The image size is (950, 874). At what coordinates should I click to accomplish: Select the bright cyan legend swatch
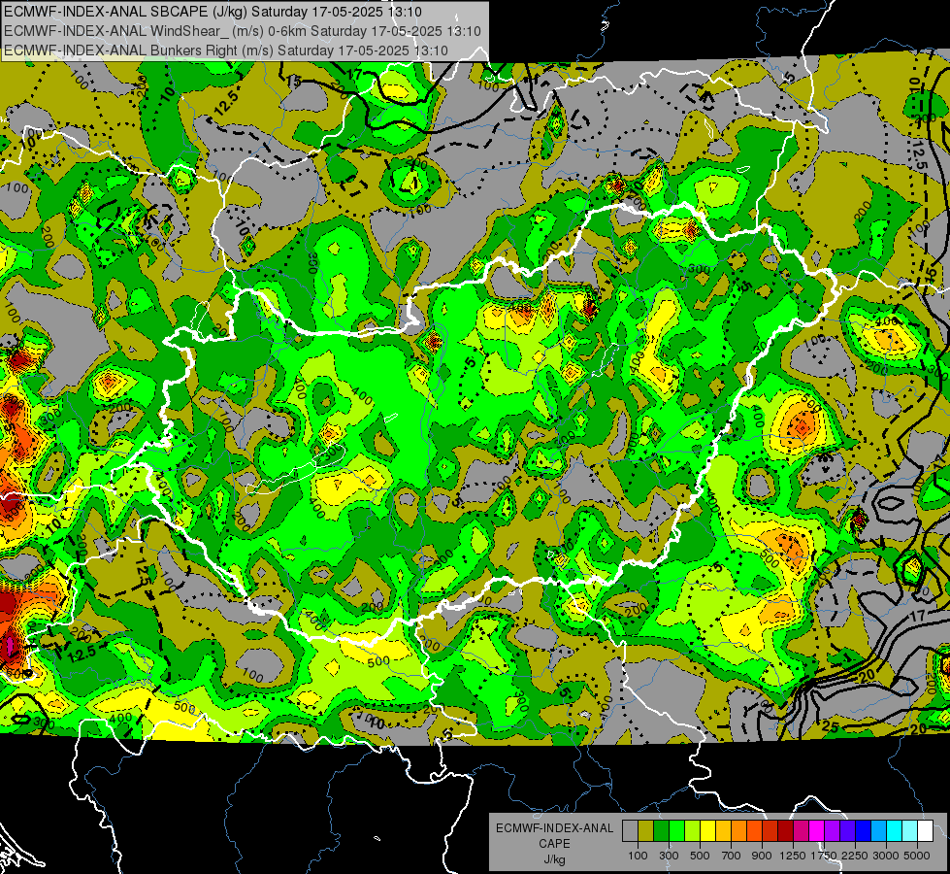point(895,830)
